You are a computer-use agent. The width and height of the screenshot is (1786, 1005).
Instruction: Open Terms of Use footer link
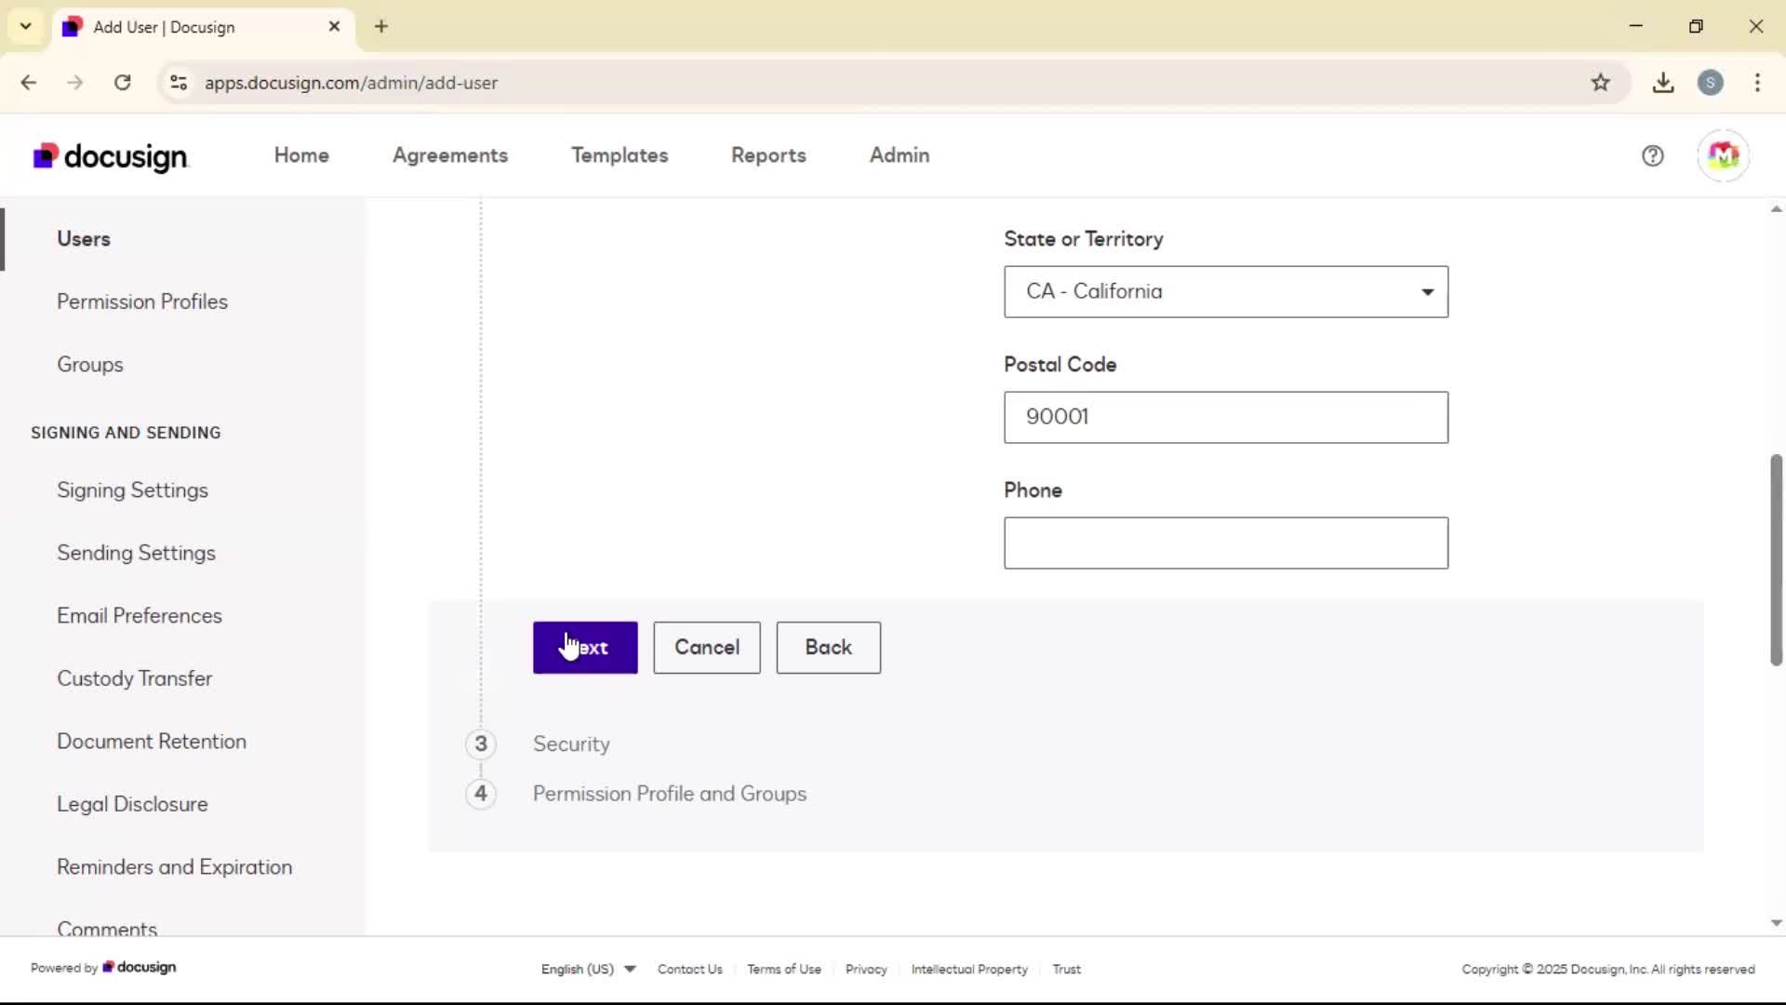pos(784,969)
